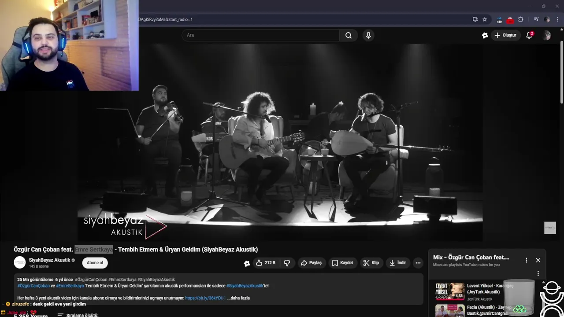Open Chrome profile avatar
564x317 pixels.
pyautogui.click(x=547, y=19)
